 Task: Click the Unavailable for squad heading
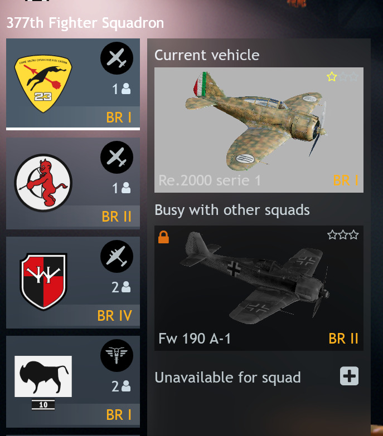tap(227, 378)
